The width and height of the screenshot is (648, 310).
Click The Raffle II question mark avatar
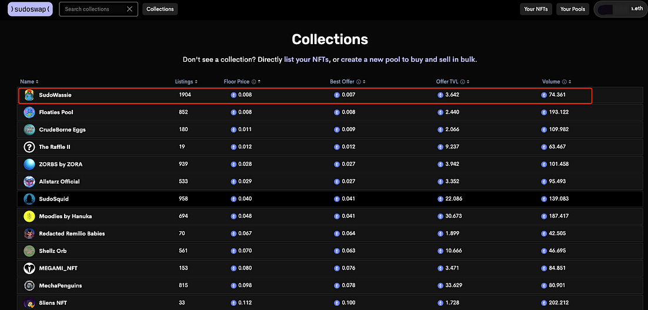click(x=29, y=147)
